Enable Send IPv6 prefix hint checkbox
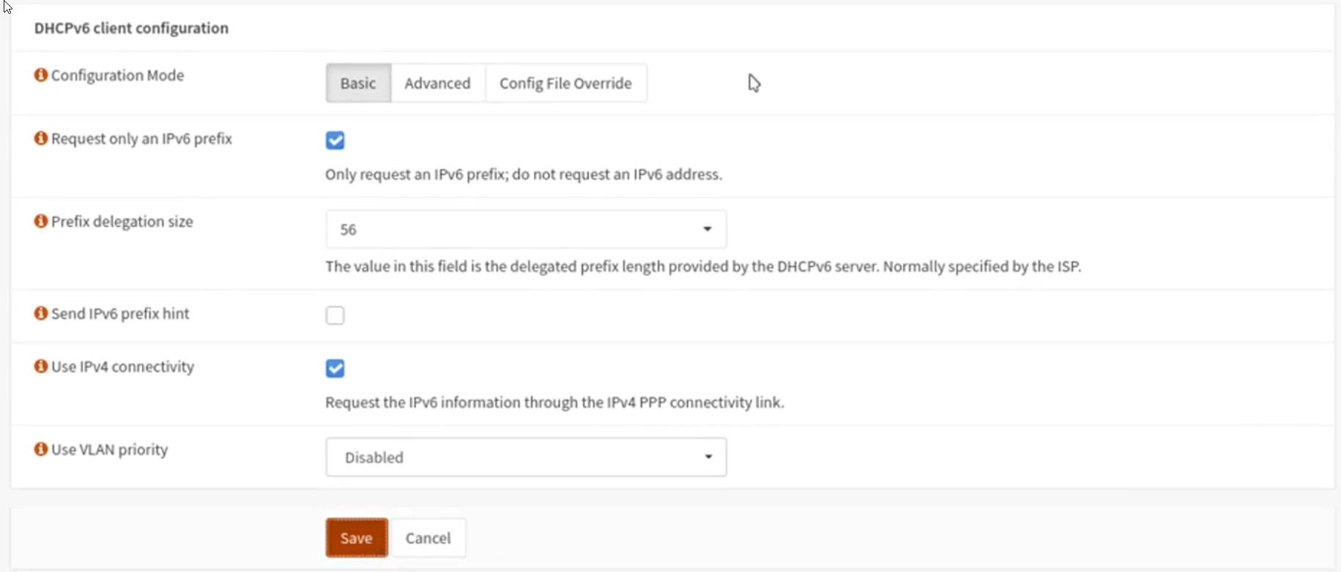Viewport: 1341px width, 572px height. (x=335, y=315)
